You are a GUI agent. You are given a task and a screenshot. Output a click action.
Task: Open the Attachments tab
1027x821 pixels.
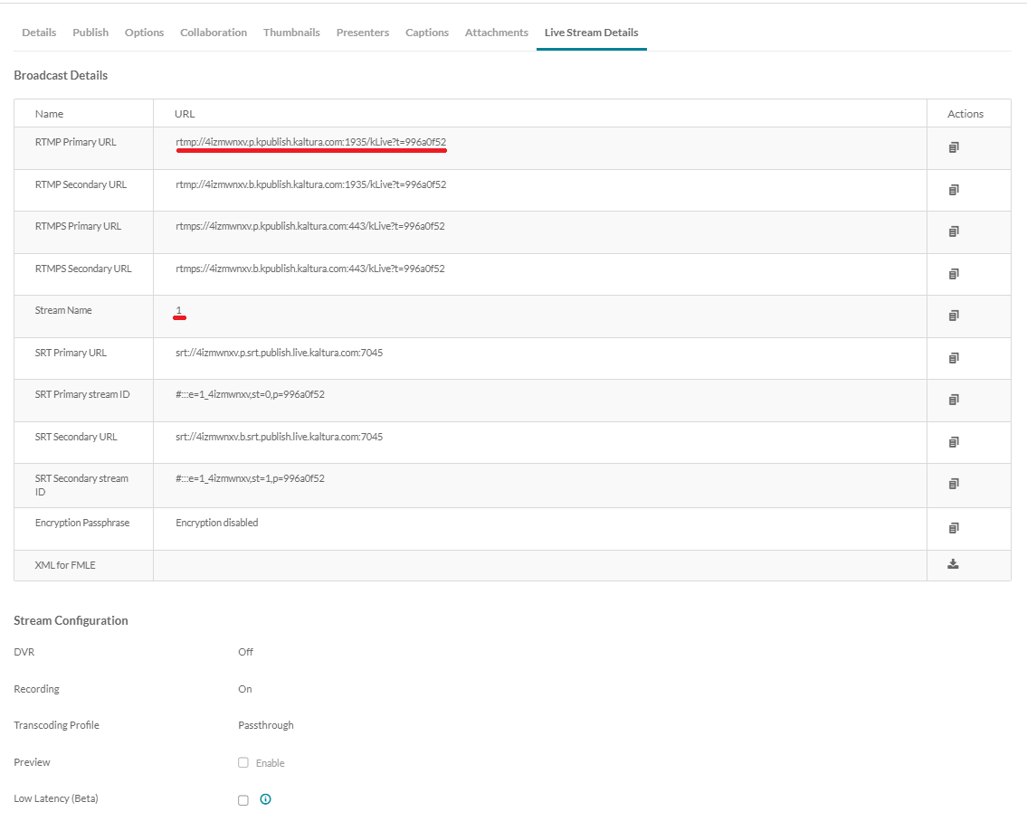[x=496, y=32]
